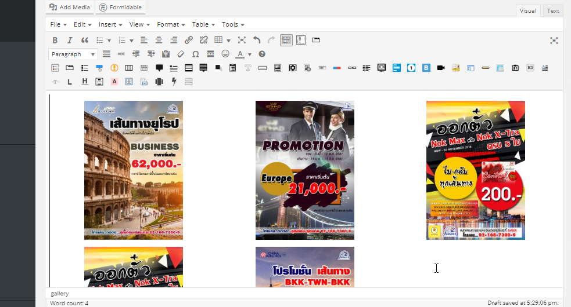Click the Redo arrow
571x307 pixels.
271,41
